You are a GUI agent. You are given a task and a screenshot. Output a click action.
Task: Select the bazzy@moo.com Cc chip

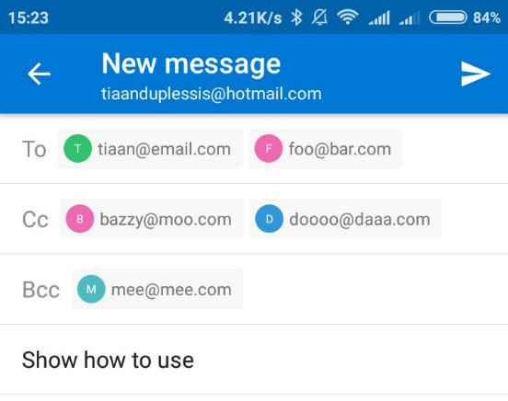coord(151,219)
